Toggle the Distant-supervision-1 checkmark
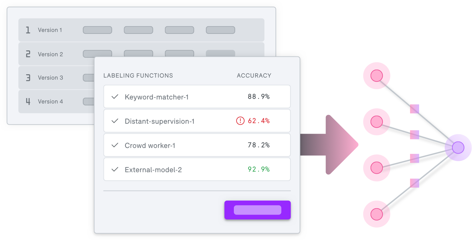The height and width of the screenshot is (242, 473). [115, 121]
